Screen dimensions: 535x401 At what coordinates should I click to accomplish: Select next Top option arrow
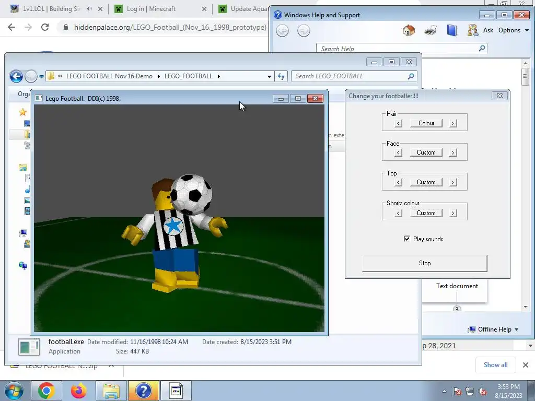(x=453, y=182)
